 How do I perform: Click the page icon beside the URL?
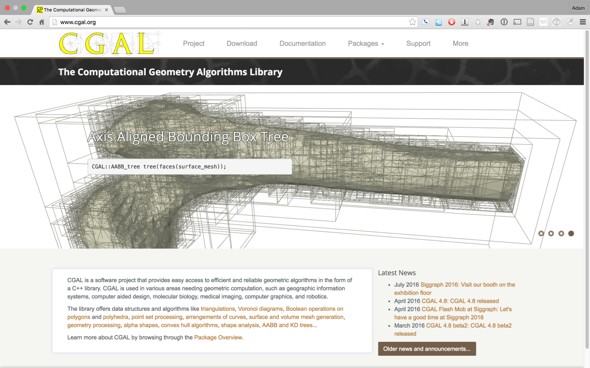coord(54,22)
